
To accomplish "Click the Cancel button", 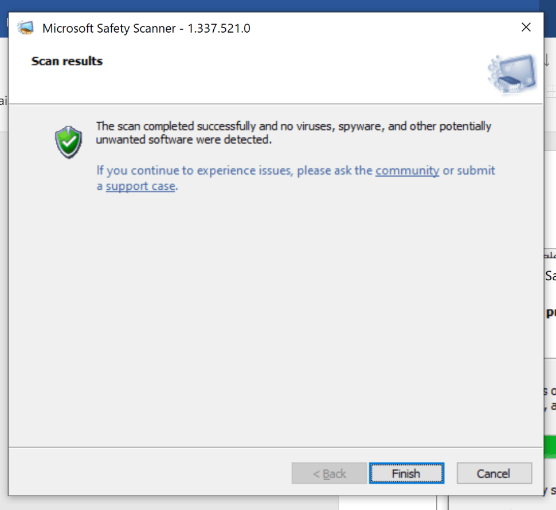I will (494, 473).
